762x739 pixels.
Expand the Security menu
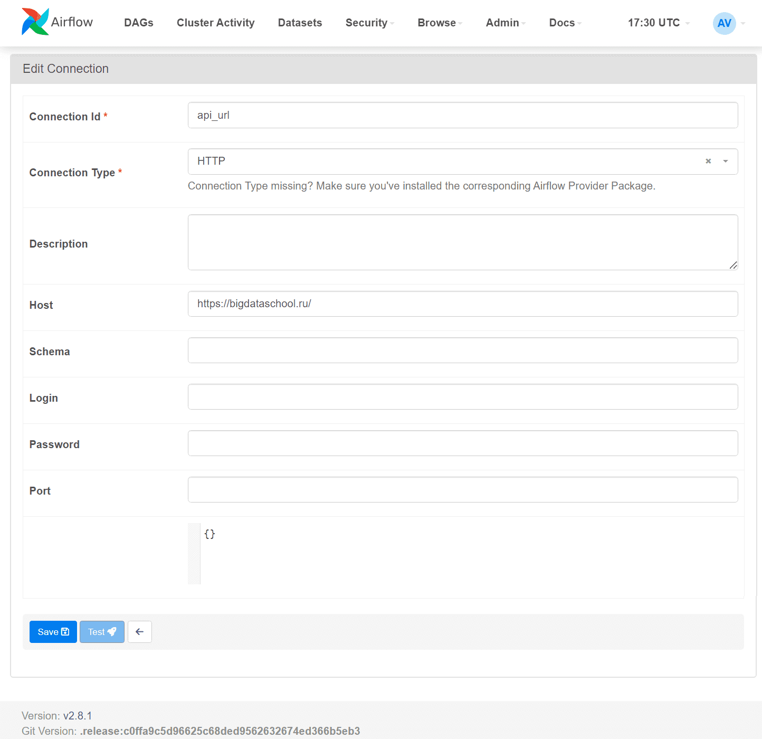click(369, 23)
